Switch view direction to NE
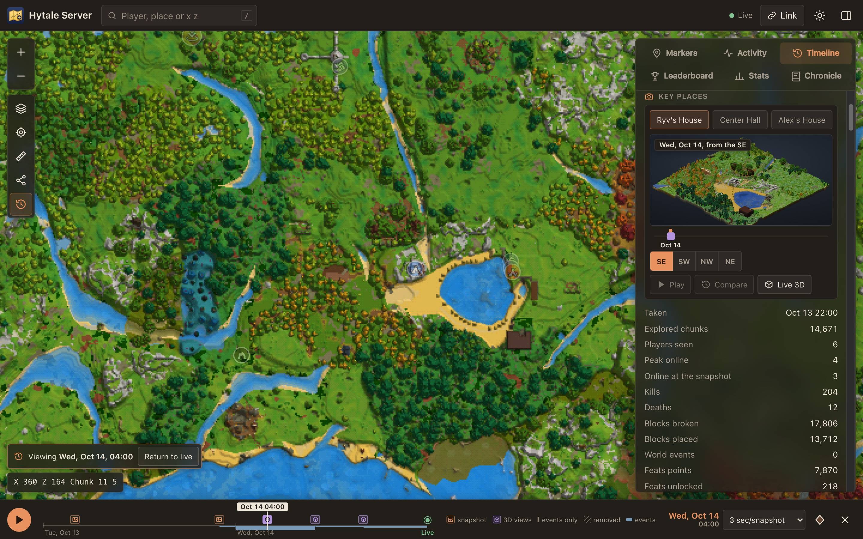Viewport: 863px width, 539px height. point(730,261)
